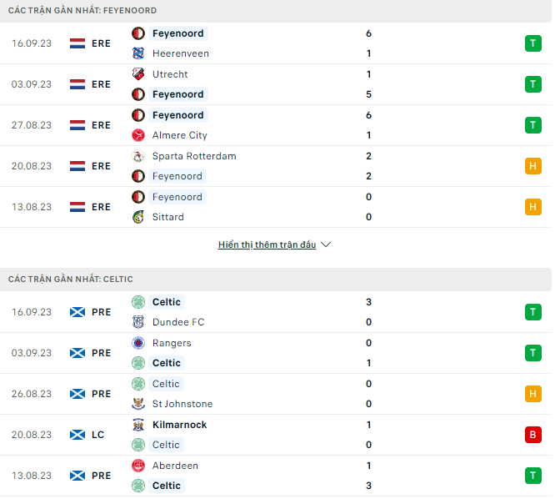Click the Sparta Rotterdam club crest icon
This screenshot has width=555, height=499.
tap(138, 156)
